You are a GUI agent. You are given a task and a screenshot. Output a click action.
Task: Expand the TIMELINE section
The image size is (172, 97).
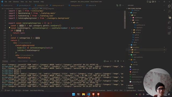pyautogui.click(x=131, y=88)
